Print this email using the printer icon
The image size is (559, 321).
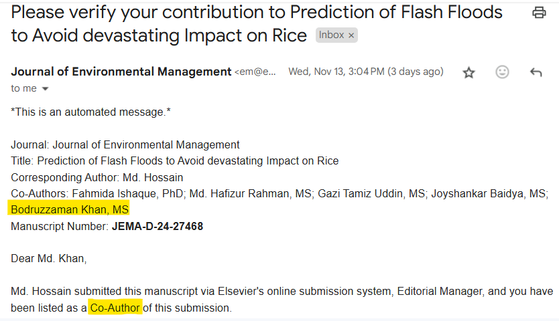coord(539,13)
